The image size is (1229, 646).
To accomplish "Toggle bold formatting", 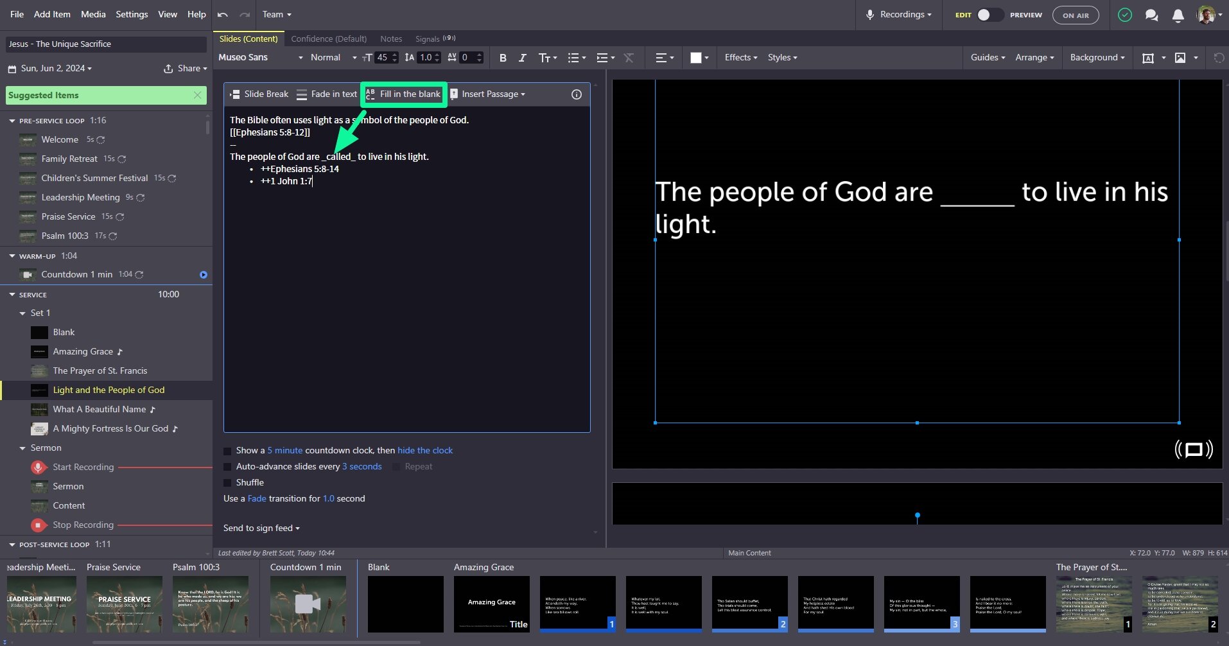I will pos(503,58).
